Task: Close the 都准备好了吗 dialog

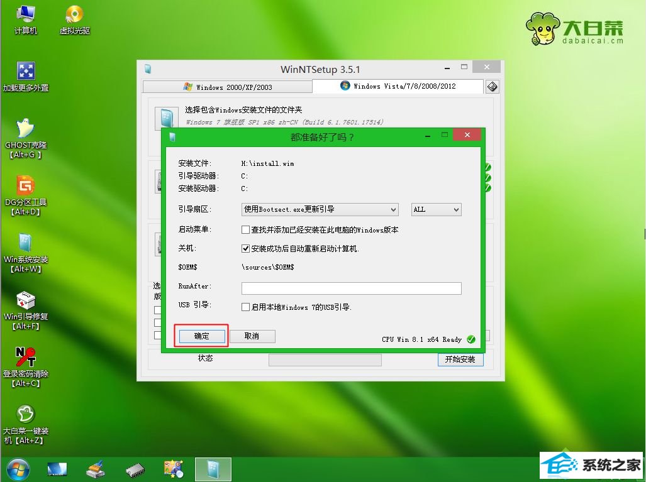Action: click(467, 134)
